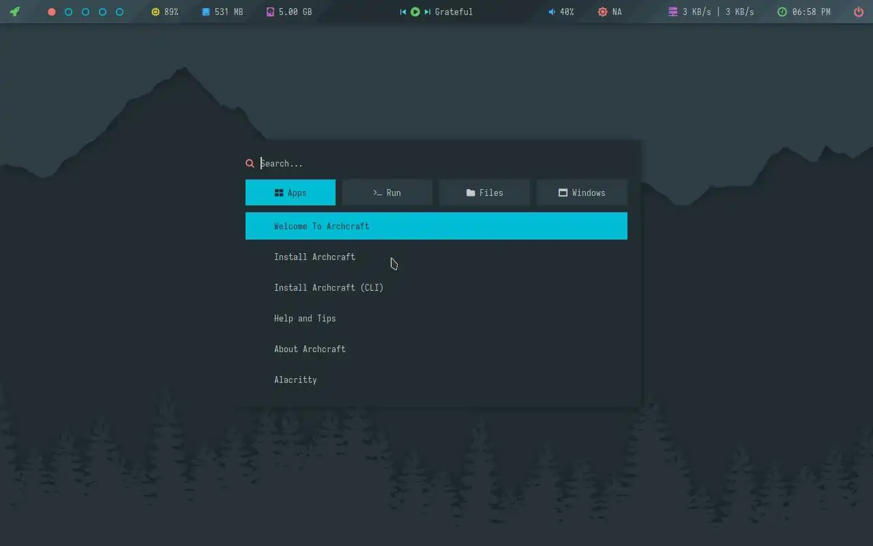Switch to the active red workspace dot

tap(51, 12)
